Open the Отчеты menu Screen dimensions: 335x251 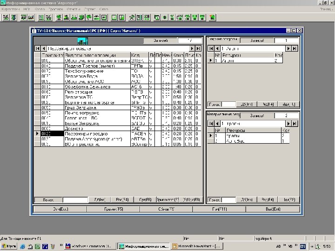pos(74,9)
